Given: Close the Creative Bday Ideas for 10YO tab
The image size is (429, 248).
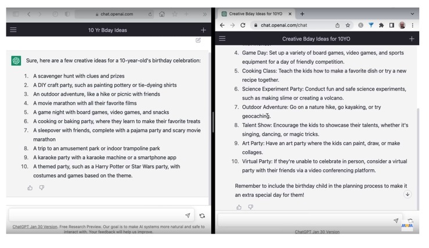Looking at the screenshot, I should (290, 14).
